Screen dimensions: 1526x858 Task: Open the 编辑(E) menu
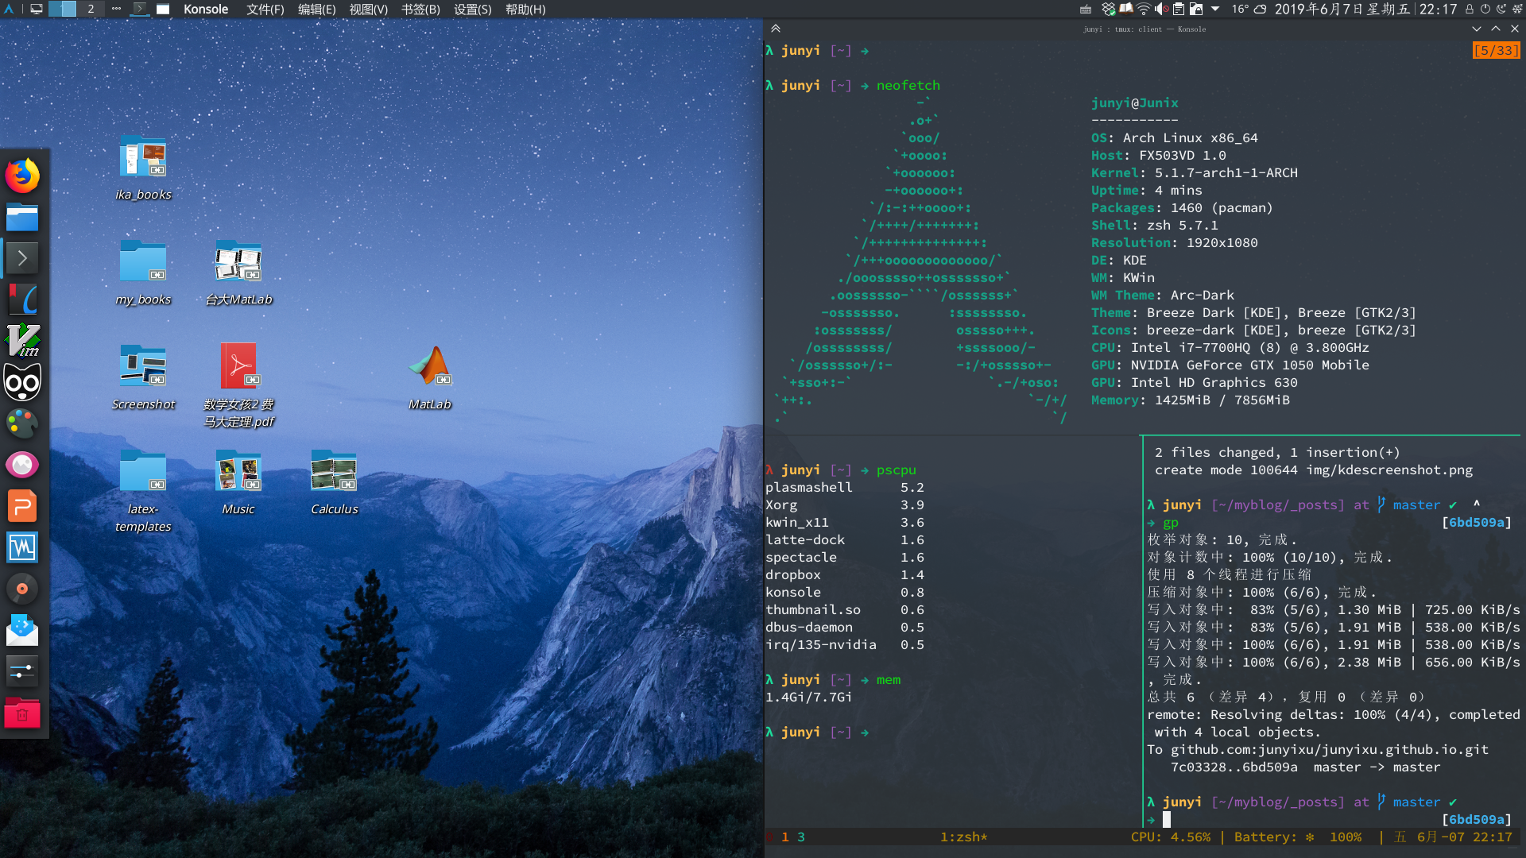[316, 10]
